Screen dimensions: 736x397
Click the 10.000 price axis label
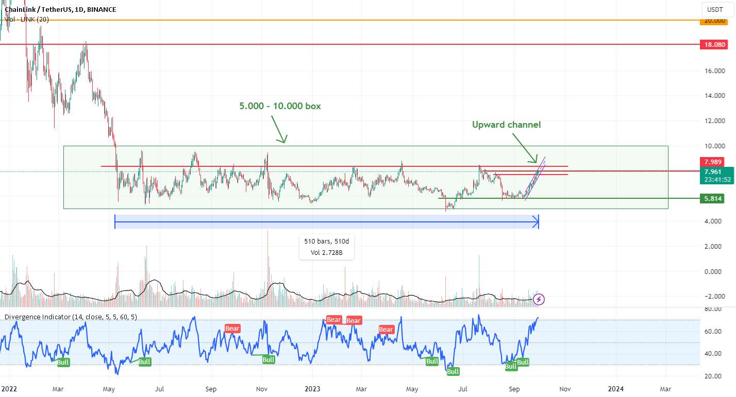tap(716, 146)
